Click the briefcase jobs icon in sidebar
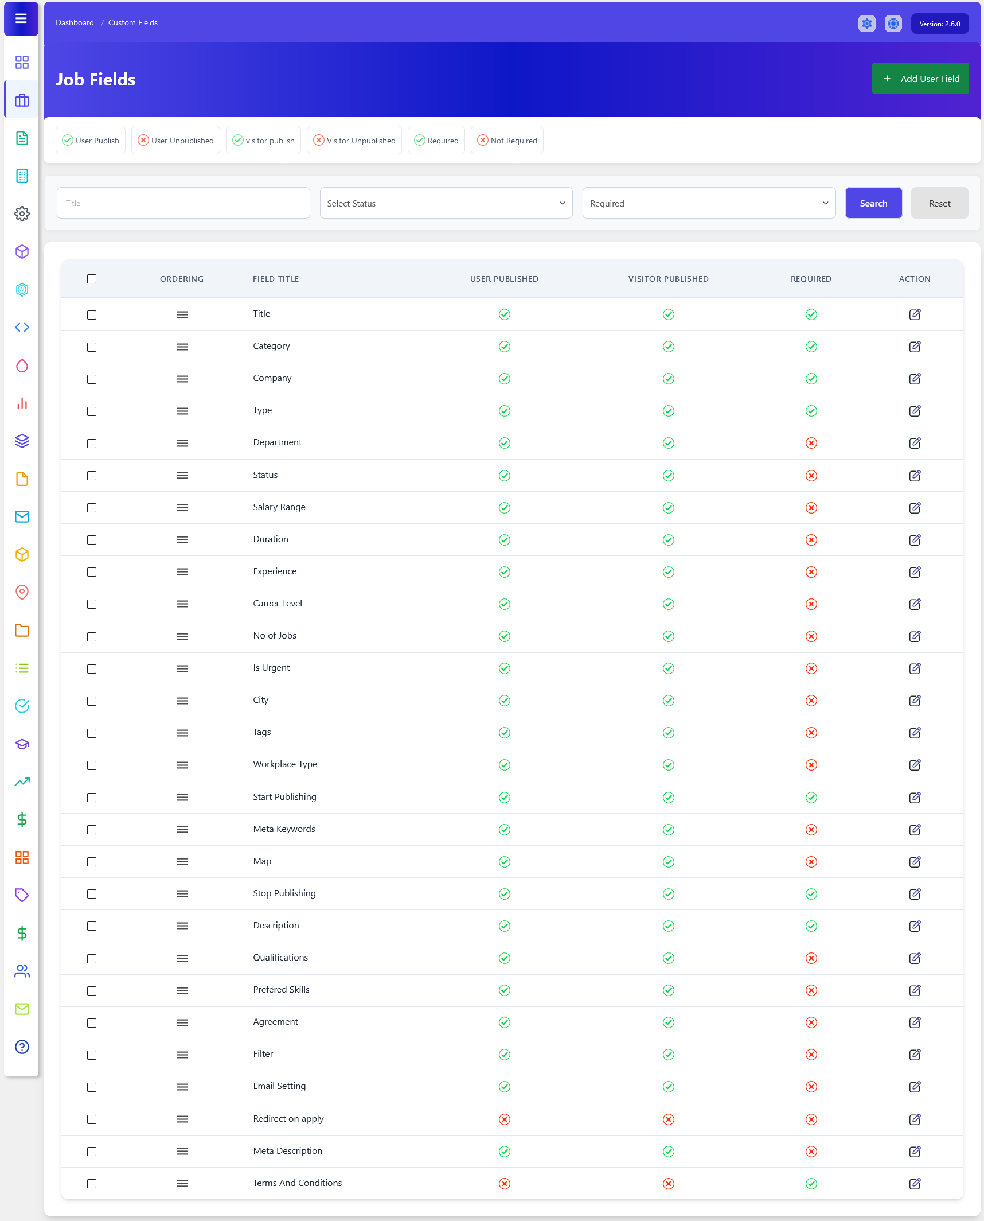984x1221 pixels. [x=22, y=100]
